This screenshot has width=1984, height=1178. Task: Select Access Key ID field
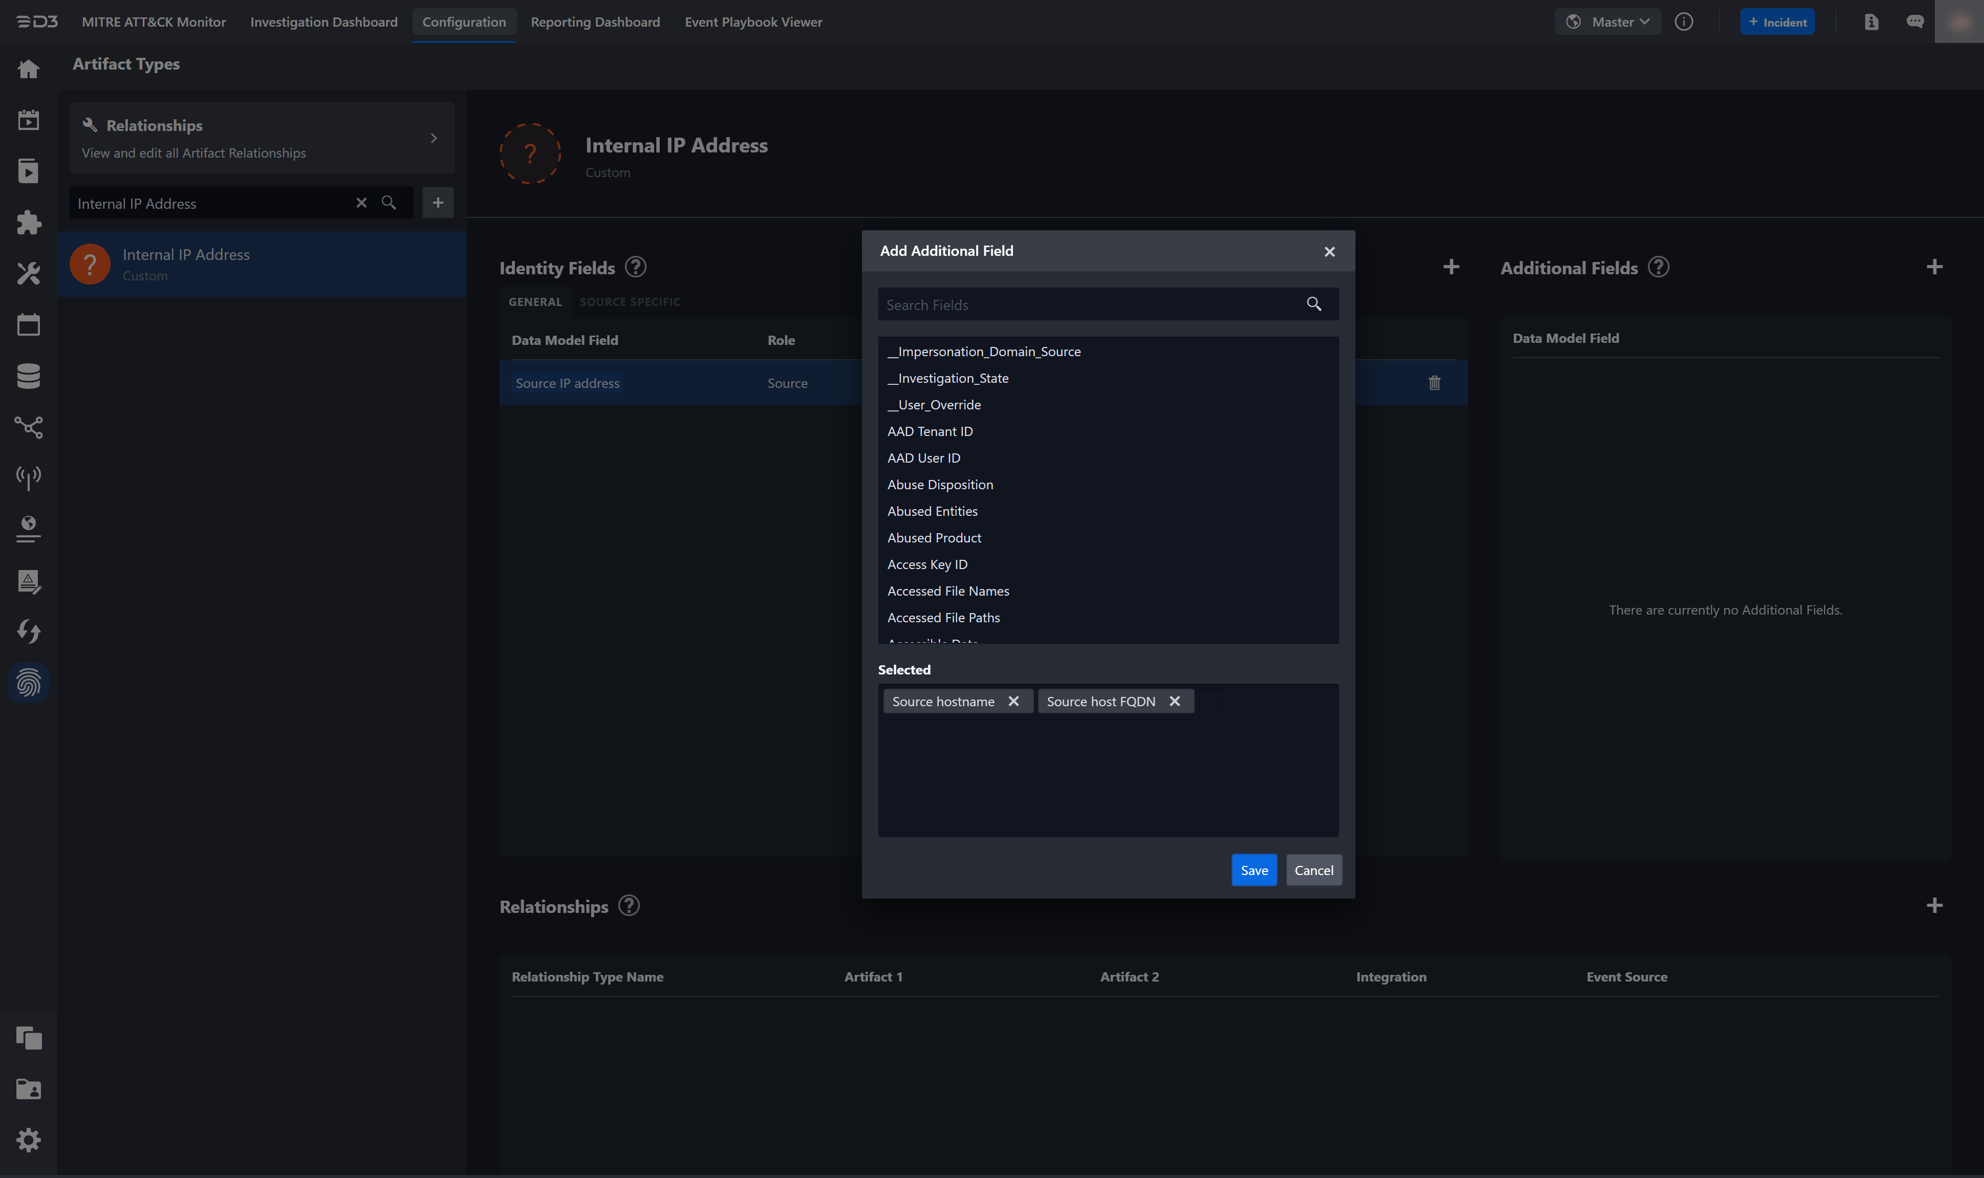[x=1108, y=563]
